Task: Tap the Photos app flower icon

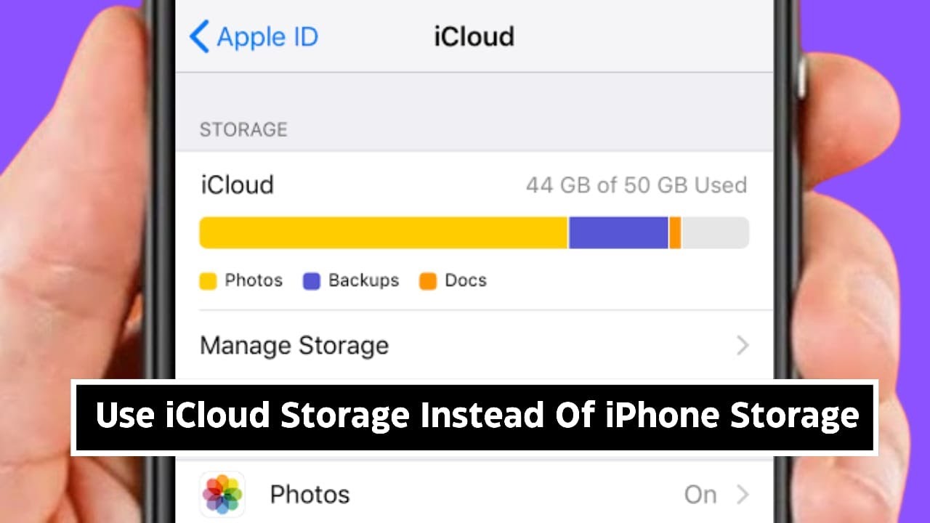Action: click(x=222, y=495)
